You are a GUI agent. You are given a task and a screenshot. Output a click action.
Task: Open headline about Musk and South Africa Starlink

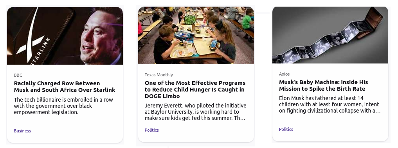click(x=65, y=86)
